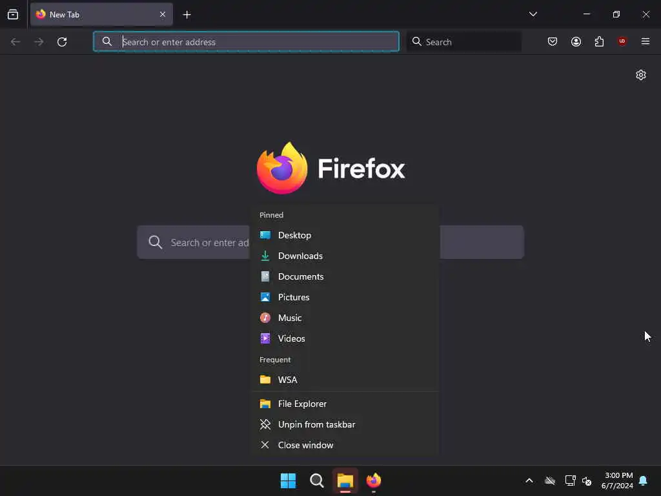Open notifications bell icon
Screen dimensions: 661x496
point(644,480)
